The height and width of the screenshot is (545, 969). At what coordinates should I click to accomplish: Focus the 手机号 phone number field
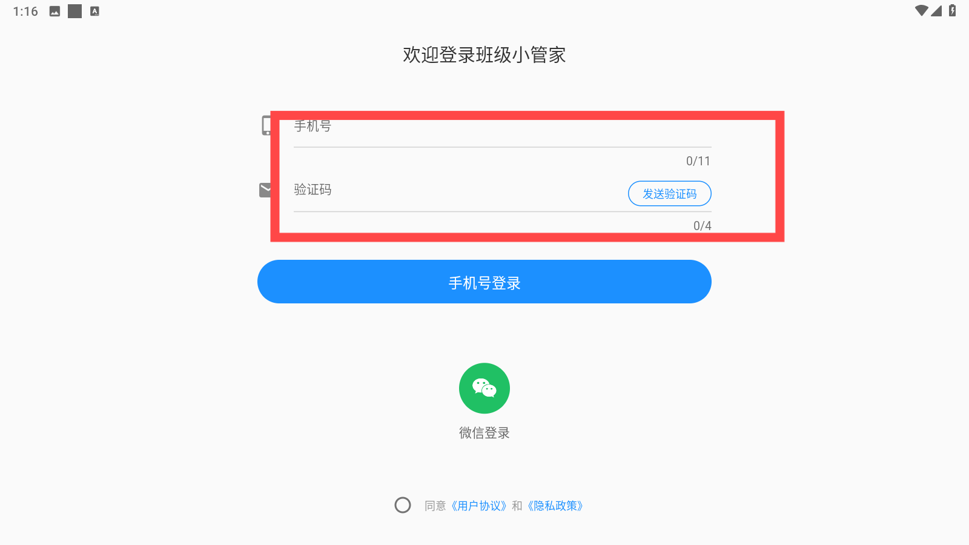pyautogui.click(x=503, y=128)
